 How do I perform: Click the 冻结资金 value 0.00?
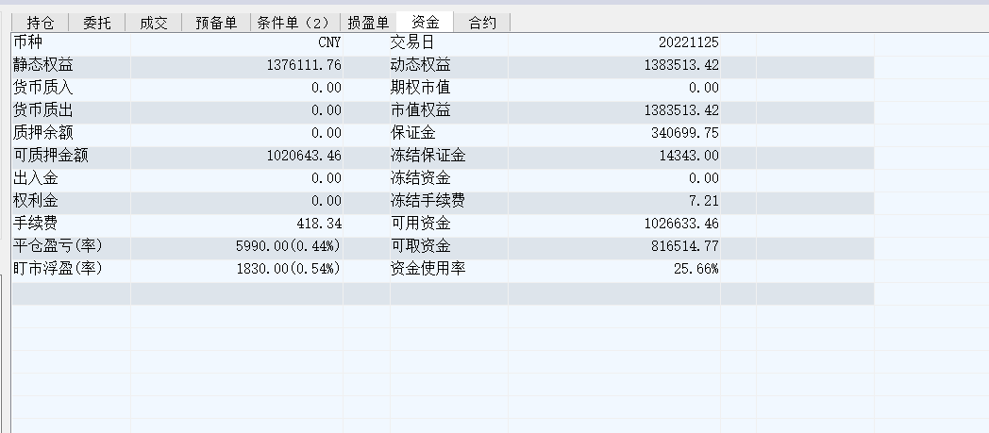click(704, 178)
